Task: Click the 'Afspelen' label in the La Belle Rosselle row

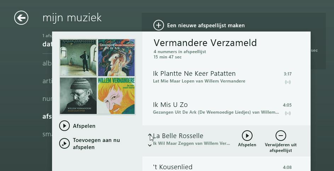Action: point(247,145)
